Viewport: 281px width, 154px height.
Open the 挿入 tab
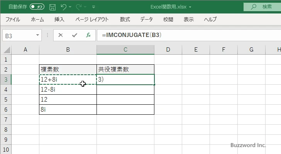pyautogui.click(x=59, y=19)
